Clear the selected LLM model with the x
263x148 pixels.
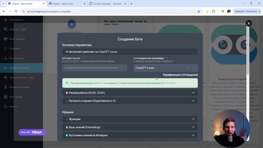pyautogui.click(x=188, y=68)
